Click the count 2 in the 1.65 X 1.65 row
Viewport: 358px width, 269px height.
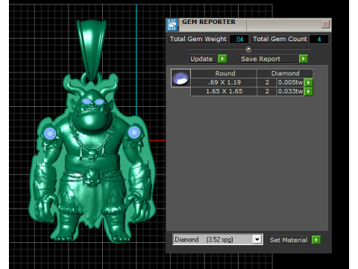point(267,91)
